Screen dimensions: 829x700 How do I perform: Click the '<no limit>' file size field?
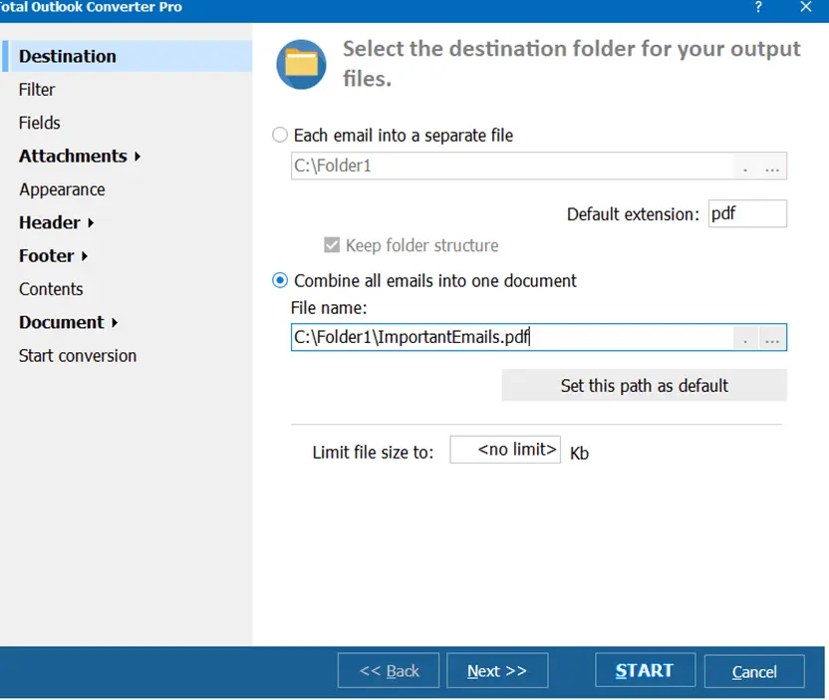coord(505,449)
